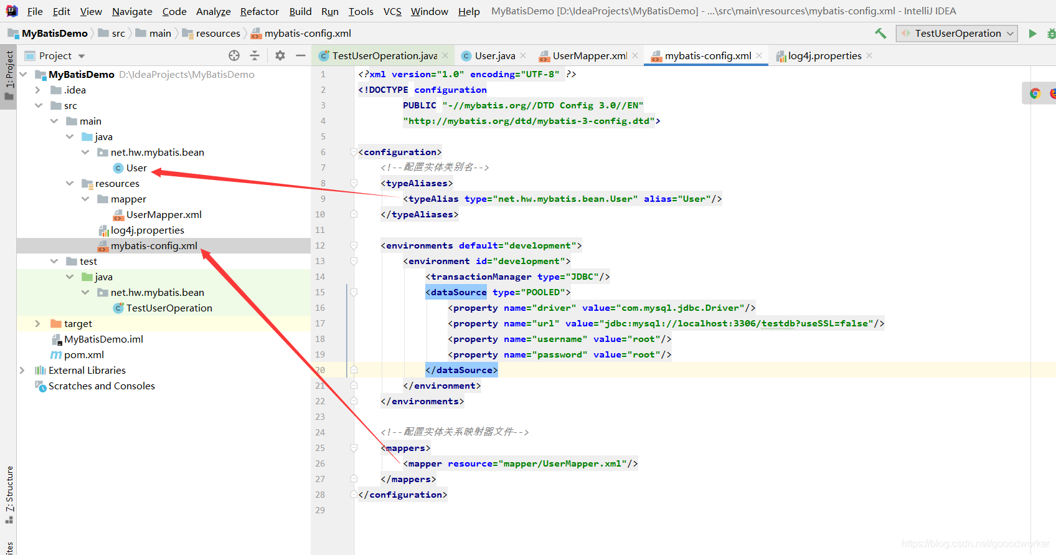Image resolution: width=1056 pixels, height=555 pixels.
Task: Click MyBatisDemo breadcrumb in navigation bar
Action: click(55, 34)
